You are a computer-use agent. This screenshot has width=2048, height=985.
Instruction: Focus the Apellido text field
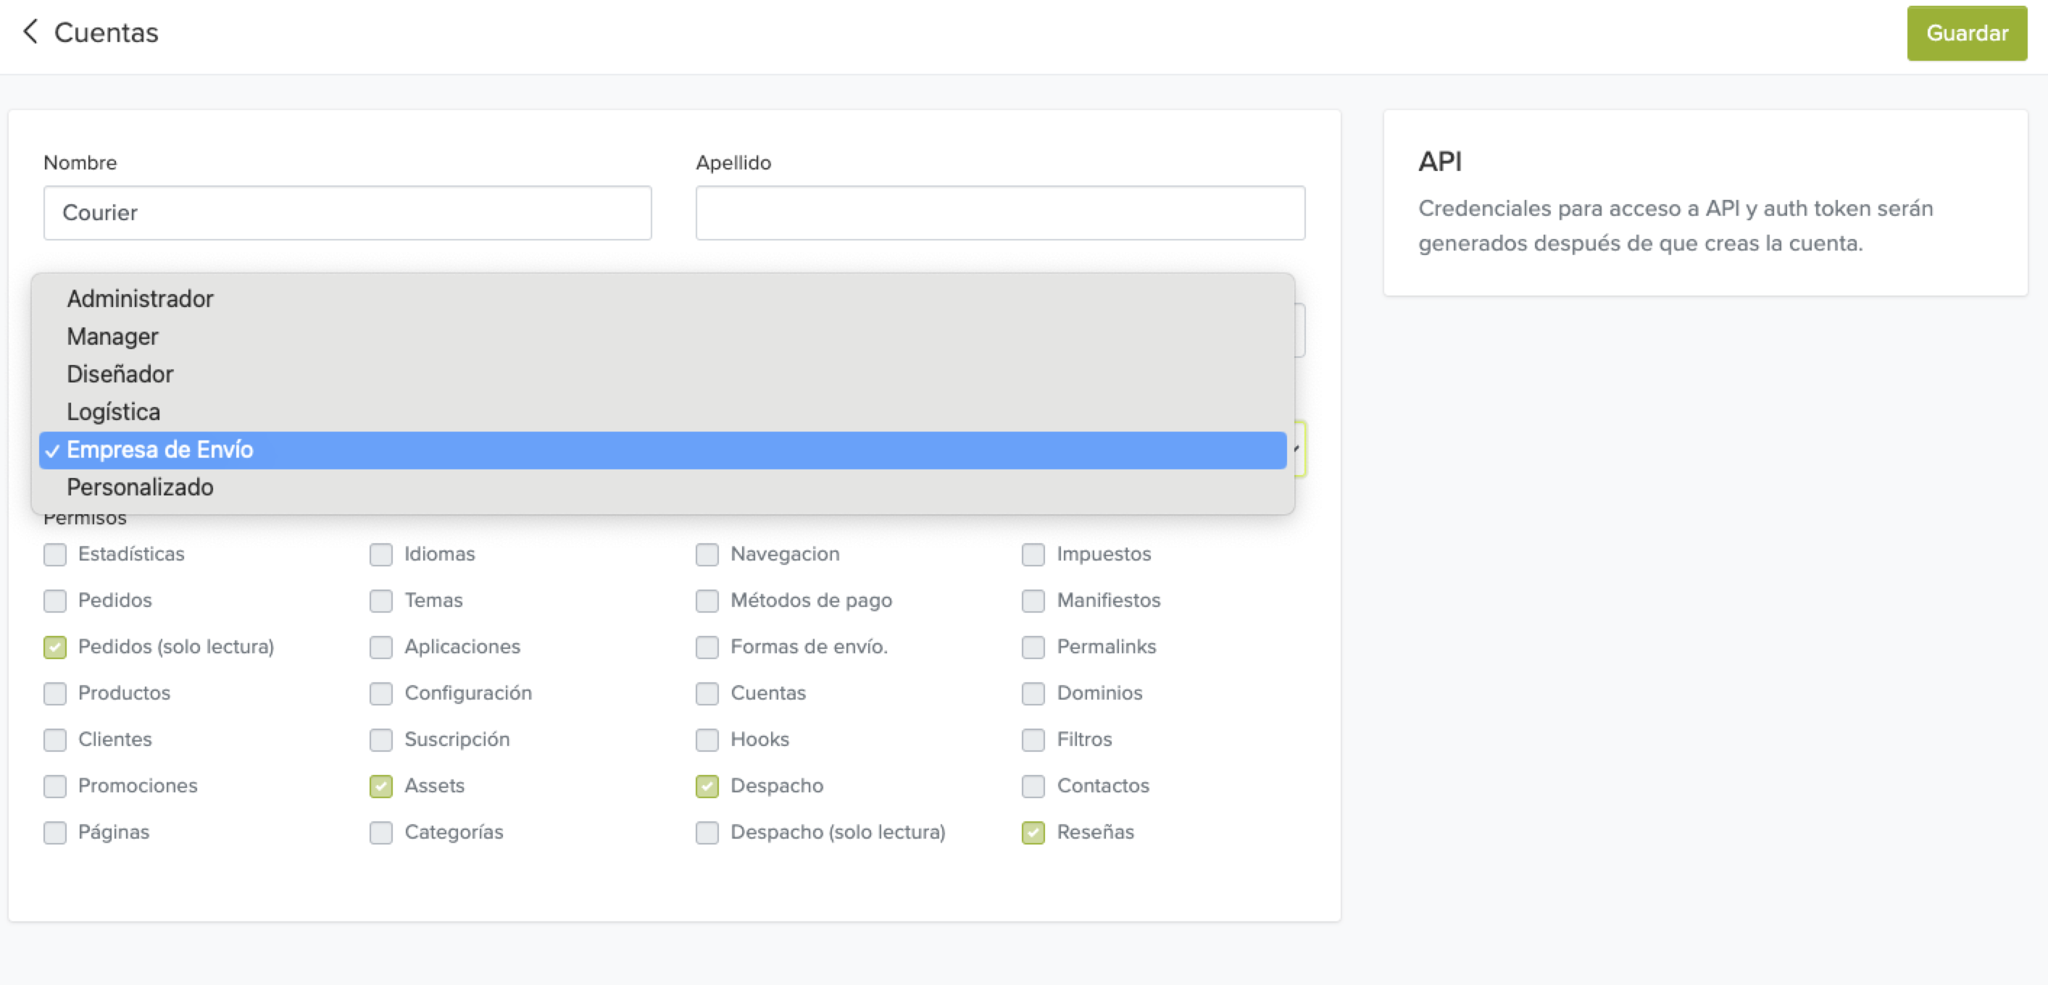999,213
